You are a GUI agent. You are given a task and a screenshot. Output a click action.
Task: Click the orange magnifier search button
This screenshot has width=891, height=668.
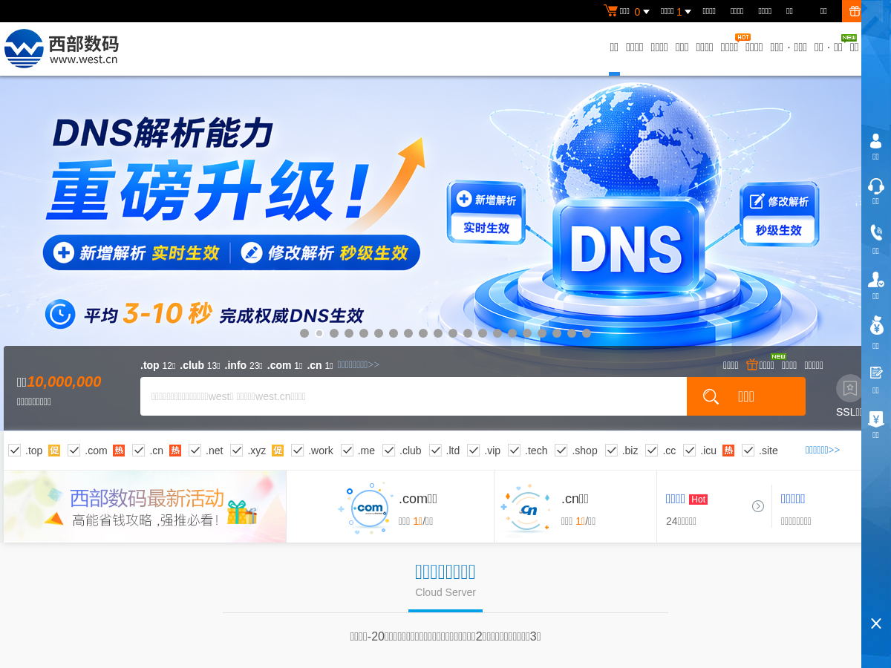coord(745,396)
